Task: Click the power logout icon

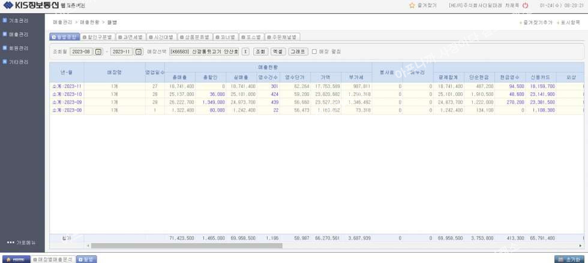Action: coord(525,5)
